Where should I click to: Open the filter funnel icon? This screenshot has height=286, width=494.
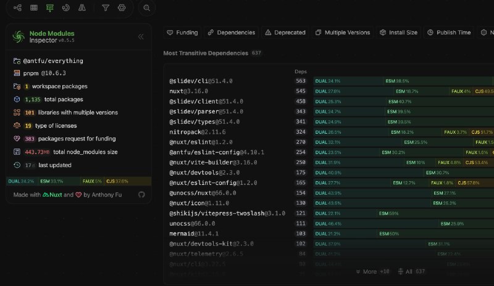point(106,8)
